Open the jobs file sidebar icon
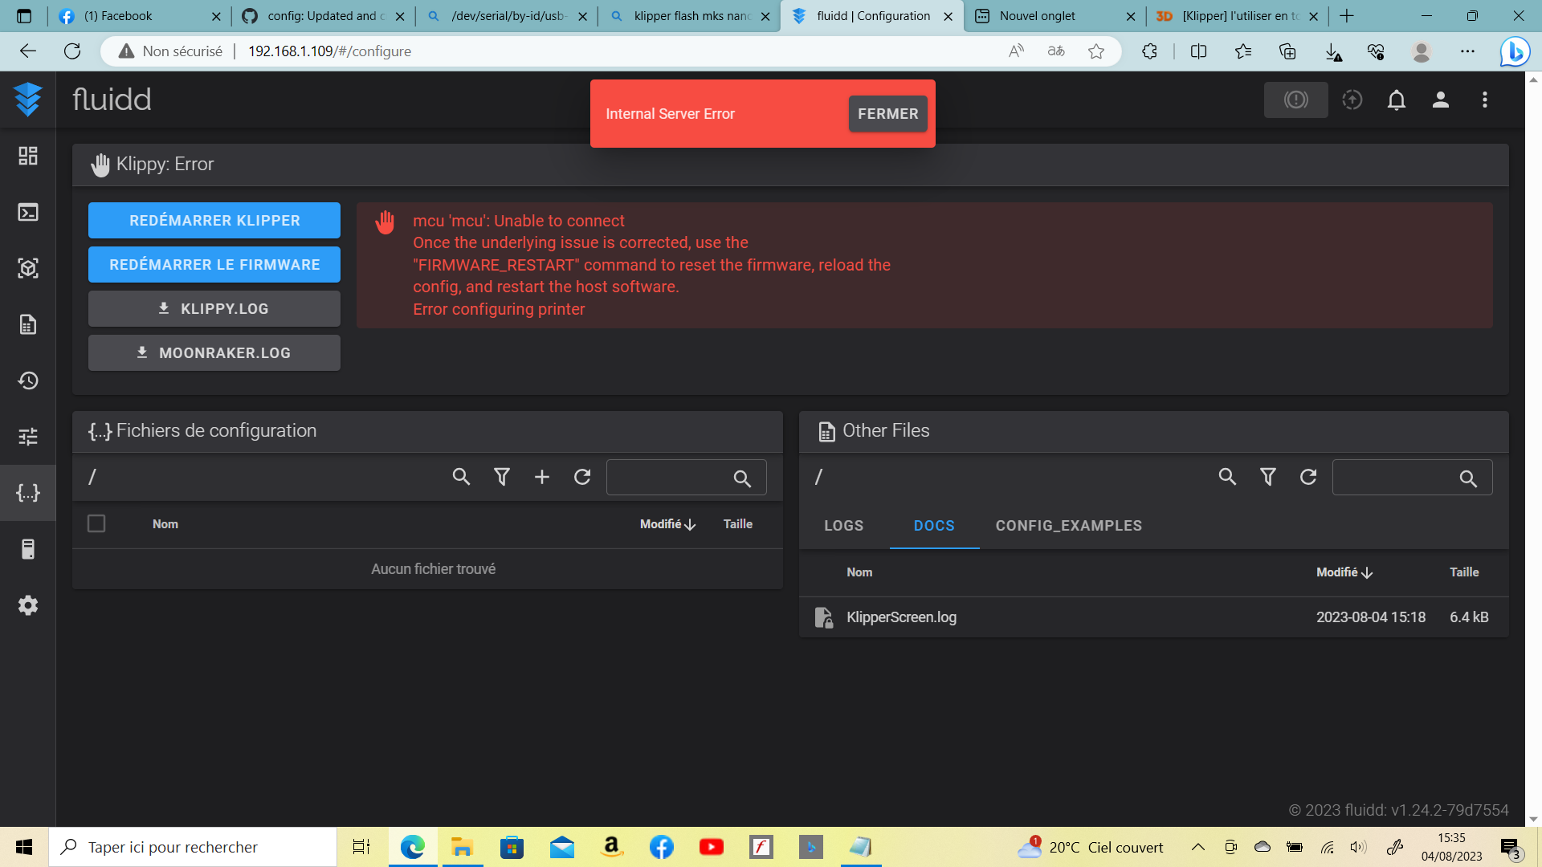1542x867 pixels. pyautogui.click(x=28, y=324)
